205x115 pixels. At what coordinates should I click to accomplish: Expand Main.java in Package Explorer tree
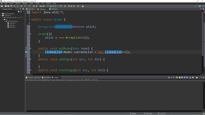coord(6,25)
